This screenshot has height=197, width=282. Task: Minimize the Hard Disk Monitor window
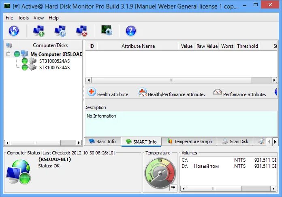pos(245,5)
